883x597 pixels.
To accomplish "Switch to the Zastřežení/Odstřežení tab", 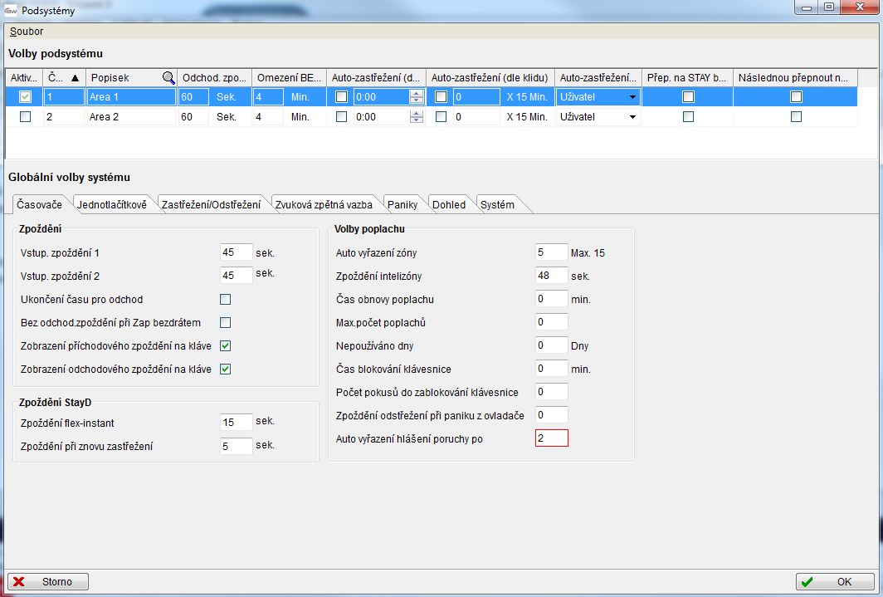I will tap(210, 205).
